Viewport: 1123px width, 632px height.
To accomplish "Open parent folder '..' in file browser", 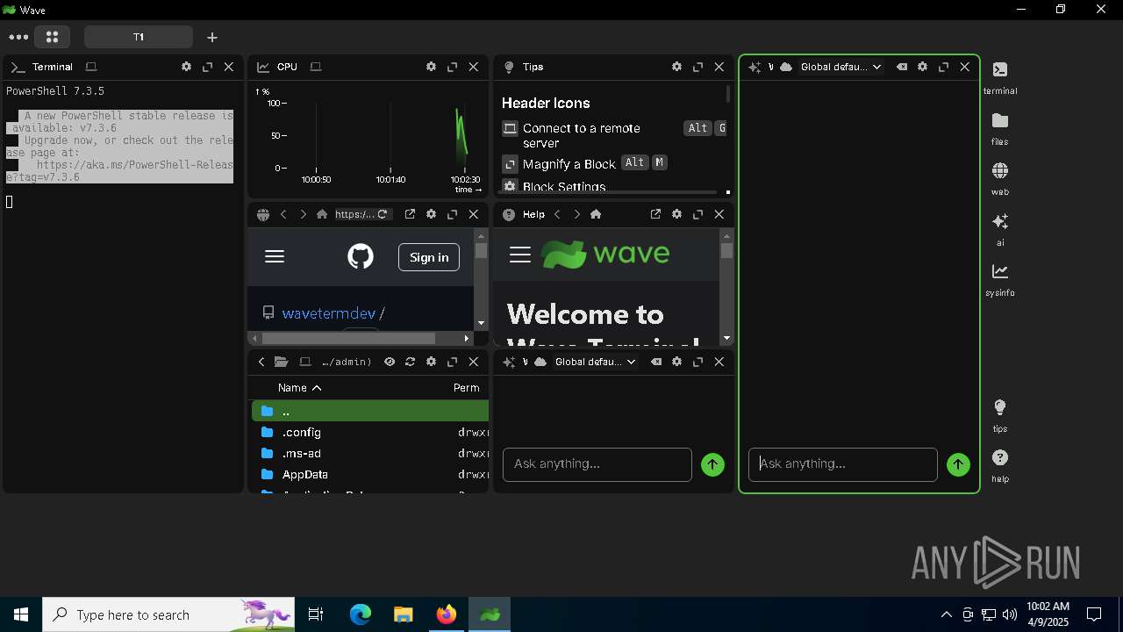I will [369, 411].
